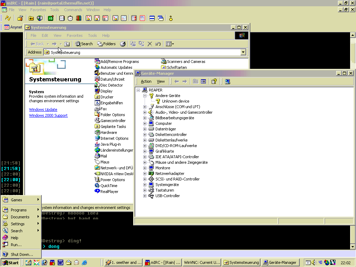
Task: Launch Internet Explorer from Quick Launch
Action: (x=84, y=262)
